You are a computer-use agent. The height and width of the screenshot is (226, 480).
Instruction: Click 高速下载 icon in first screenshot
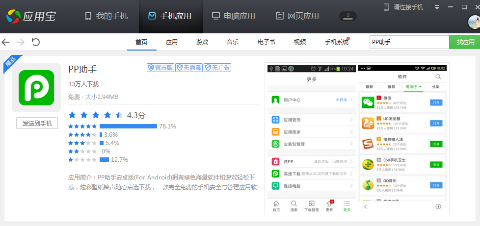coord(275,174)
